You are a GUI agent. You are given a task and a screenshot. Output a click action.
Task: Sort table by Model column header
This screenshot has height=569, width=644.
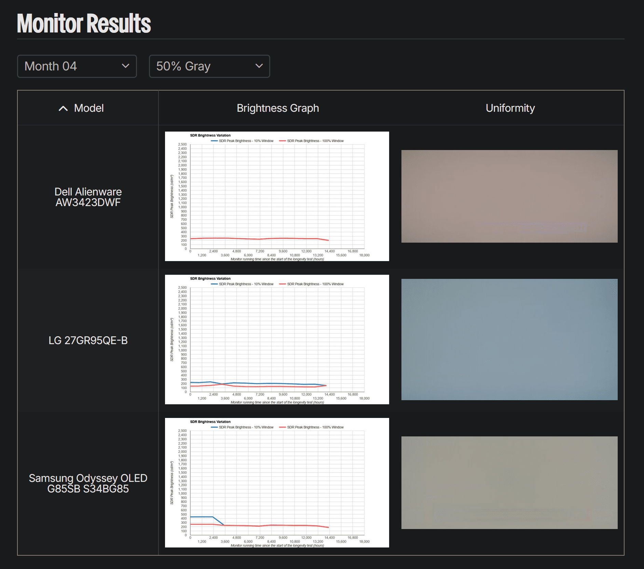(x=88, y=108)
